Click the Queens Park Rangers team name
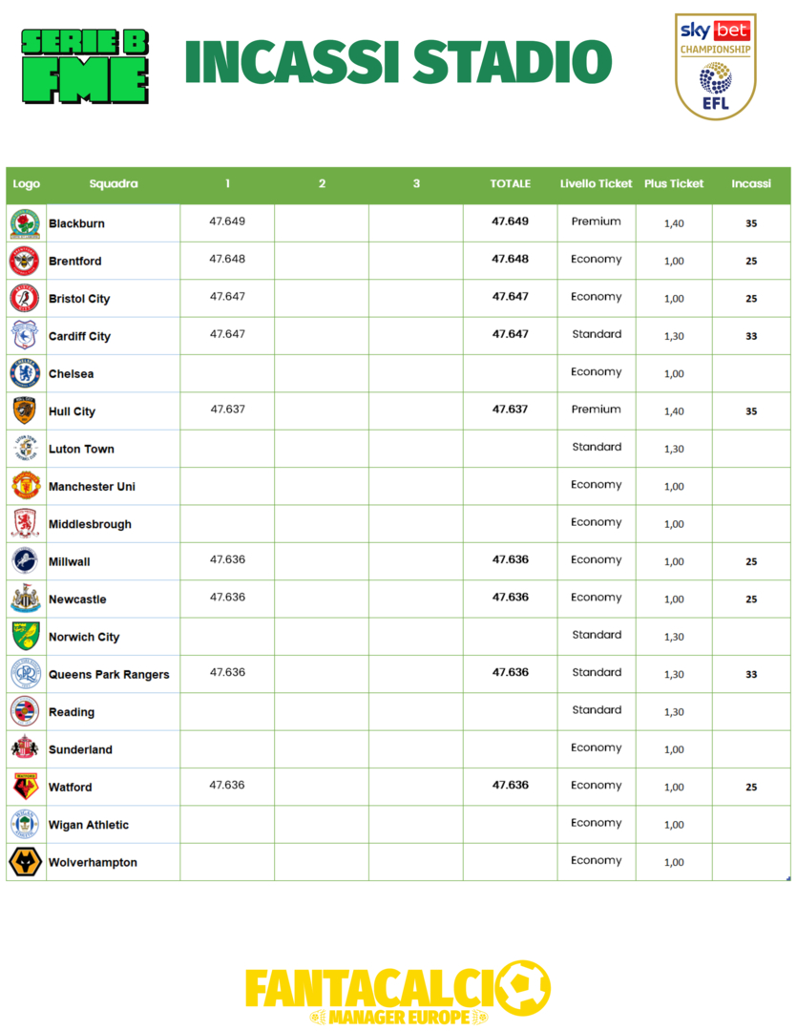 (x=109, y=675)
